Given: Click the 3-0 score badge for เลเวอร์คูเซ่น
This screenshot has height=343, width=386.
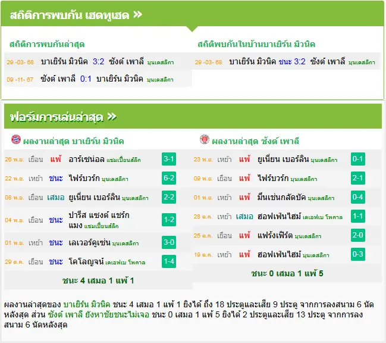Looking at the screenshot, I should pos(169,242).
